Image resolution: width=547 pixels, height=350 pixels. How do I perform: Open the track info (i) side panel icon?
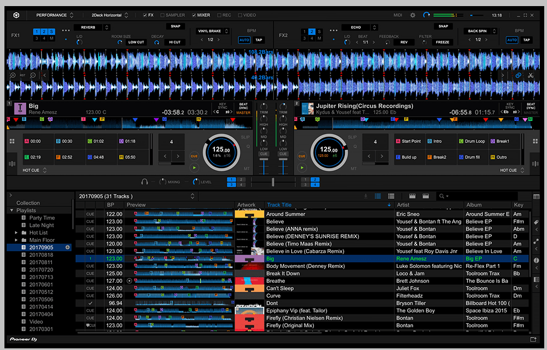click(x=536, y=260)
